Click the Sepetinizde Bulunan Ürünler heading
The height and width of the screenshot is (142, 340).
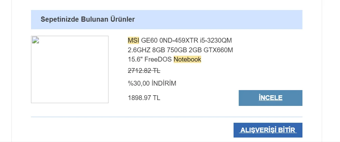pos(87,20)
